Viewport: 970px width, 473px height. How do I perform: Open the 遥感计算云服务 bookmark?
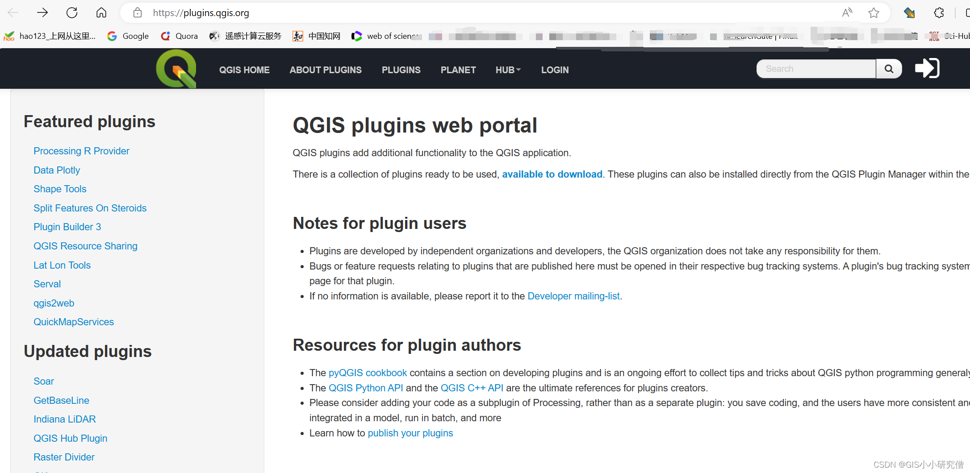tap(245, 36)
